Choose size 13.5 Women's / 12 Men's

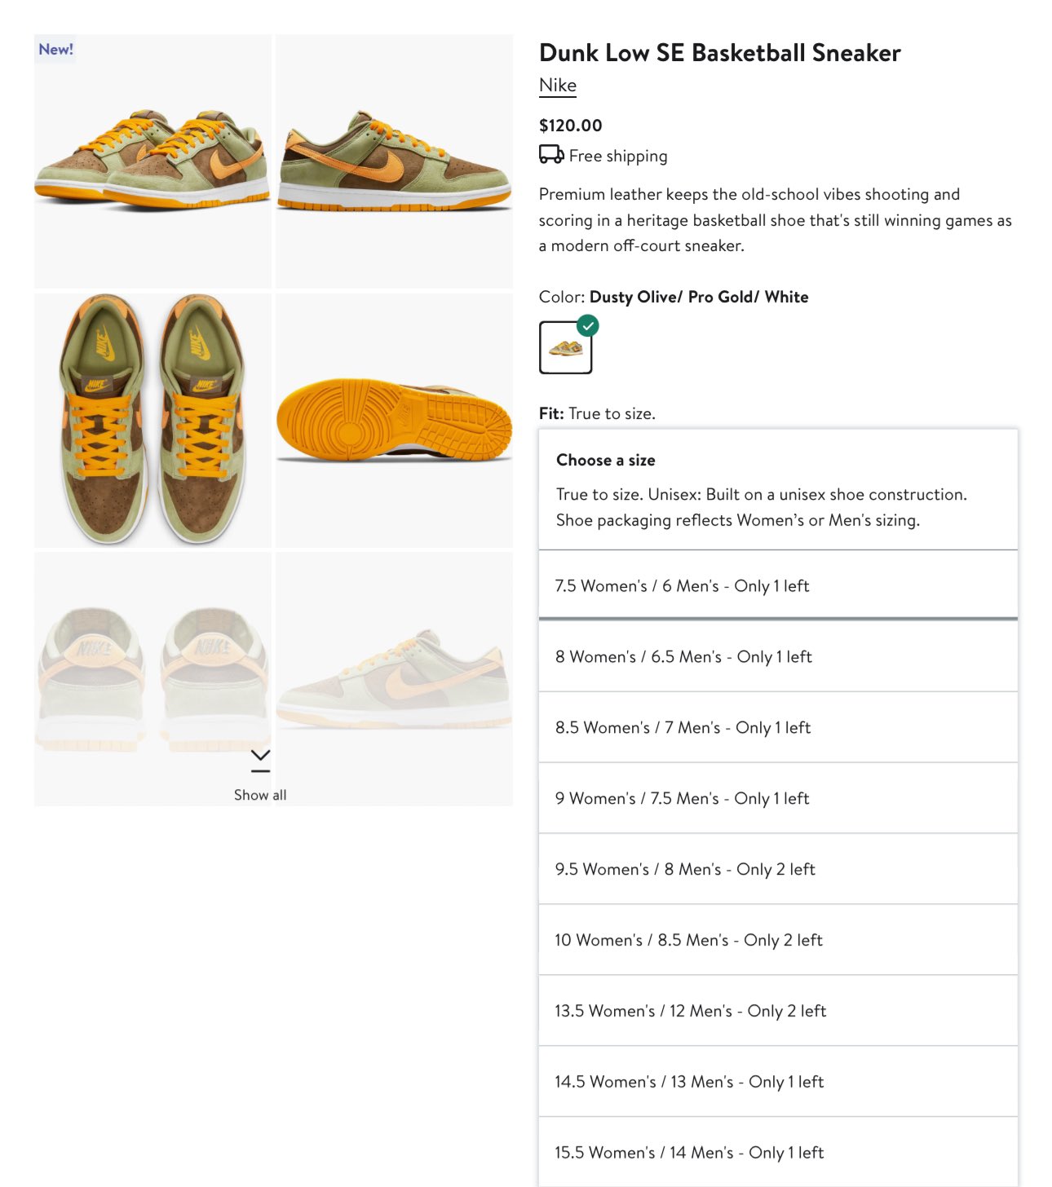778,1011
